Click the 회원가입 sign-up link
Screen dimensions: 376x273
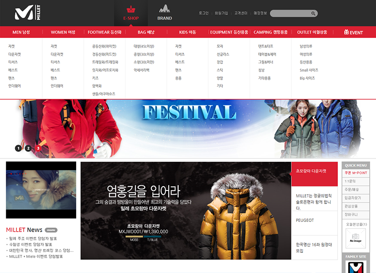221,13
